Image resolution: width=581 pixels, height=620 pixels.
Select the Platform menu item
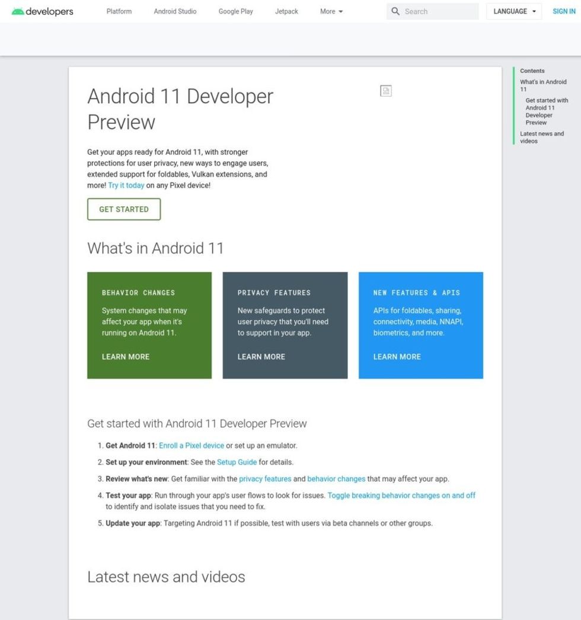[x=119, y=11]
